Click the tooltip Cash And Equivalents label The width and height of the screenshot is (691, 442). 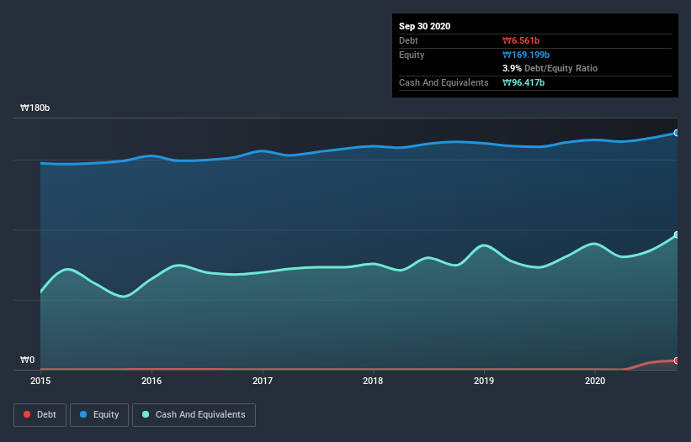(444, 82)
